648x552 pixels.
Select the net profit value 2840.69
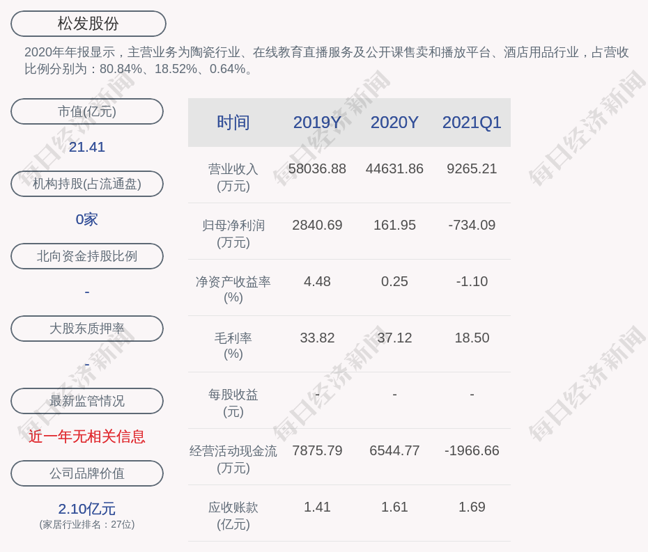pyautogui.click(x=318, y=225)
